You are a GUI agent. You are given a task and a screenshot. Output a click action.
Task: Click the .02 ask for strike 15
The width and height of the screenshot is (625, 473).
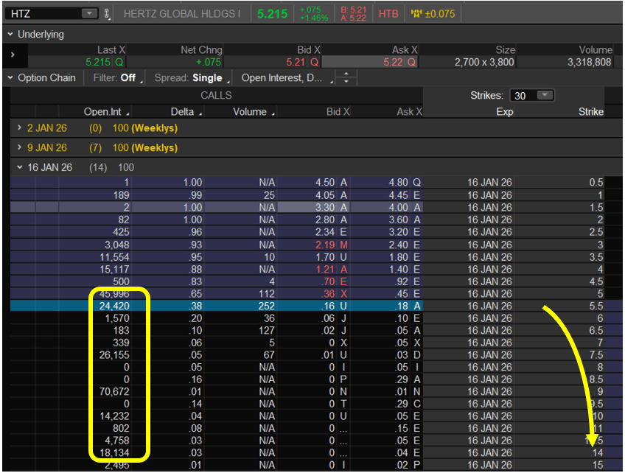pyautogui.click(x=402, y=465)
